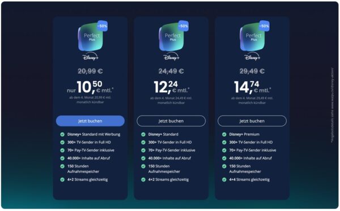Click the 150 Stunden checkmark in 12,24 € card
Screen dimensions: 340x211
point(143,166)
